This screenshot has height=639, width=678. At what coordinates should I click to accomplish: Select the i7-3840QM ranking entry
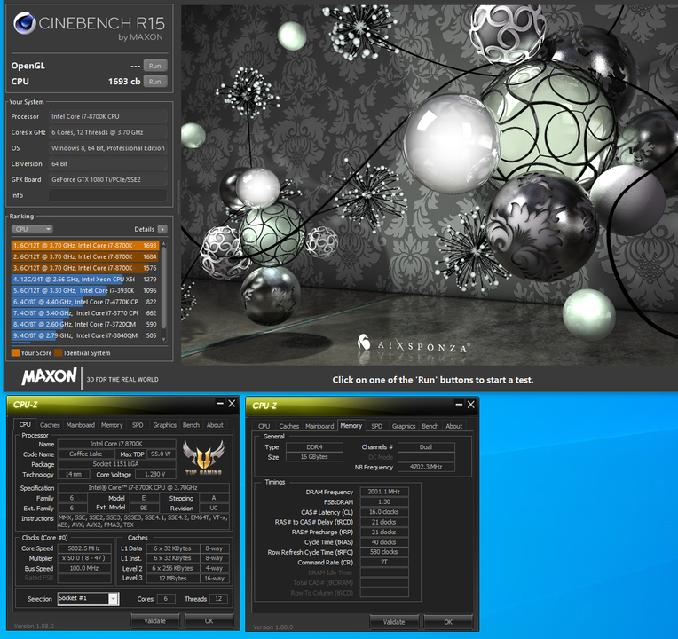pos(85,335)
